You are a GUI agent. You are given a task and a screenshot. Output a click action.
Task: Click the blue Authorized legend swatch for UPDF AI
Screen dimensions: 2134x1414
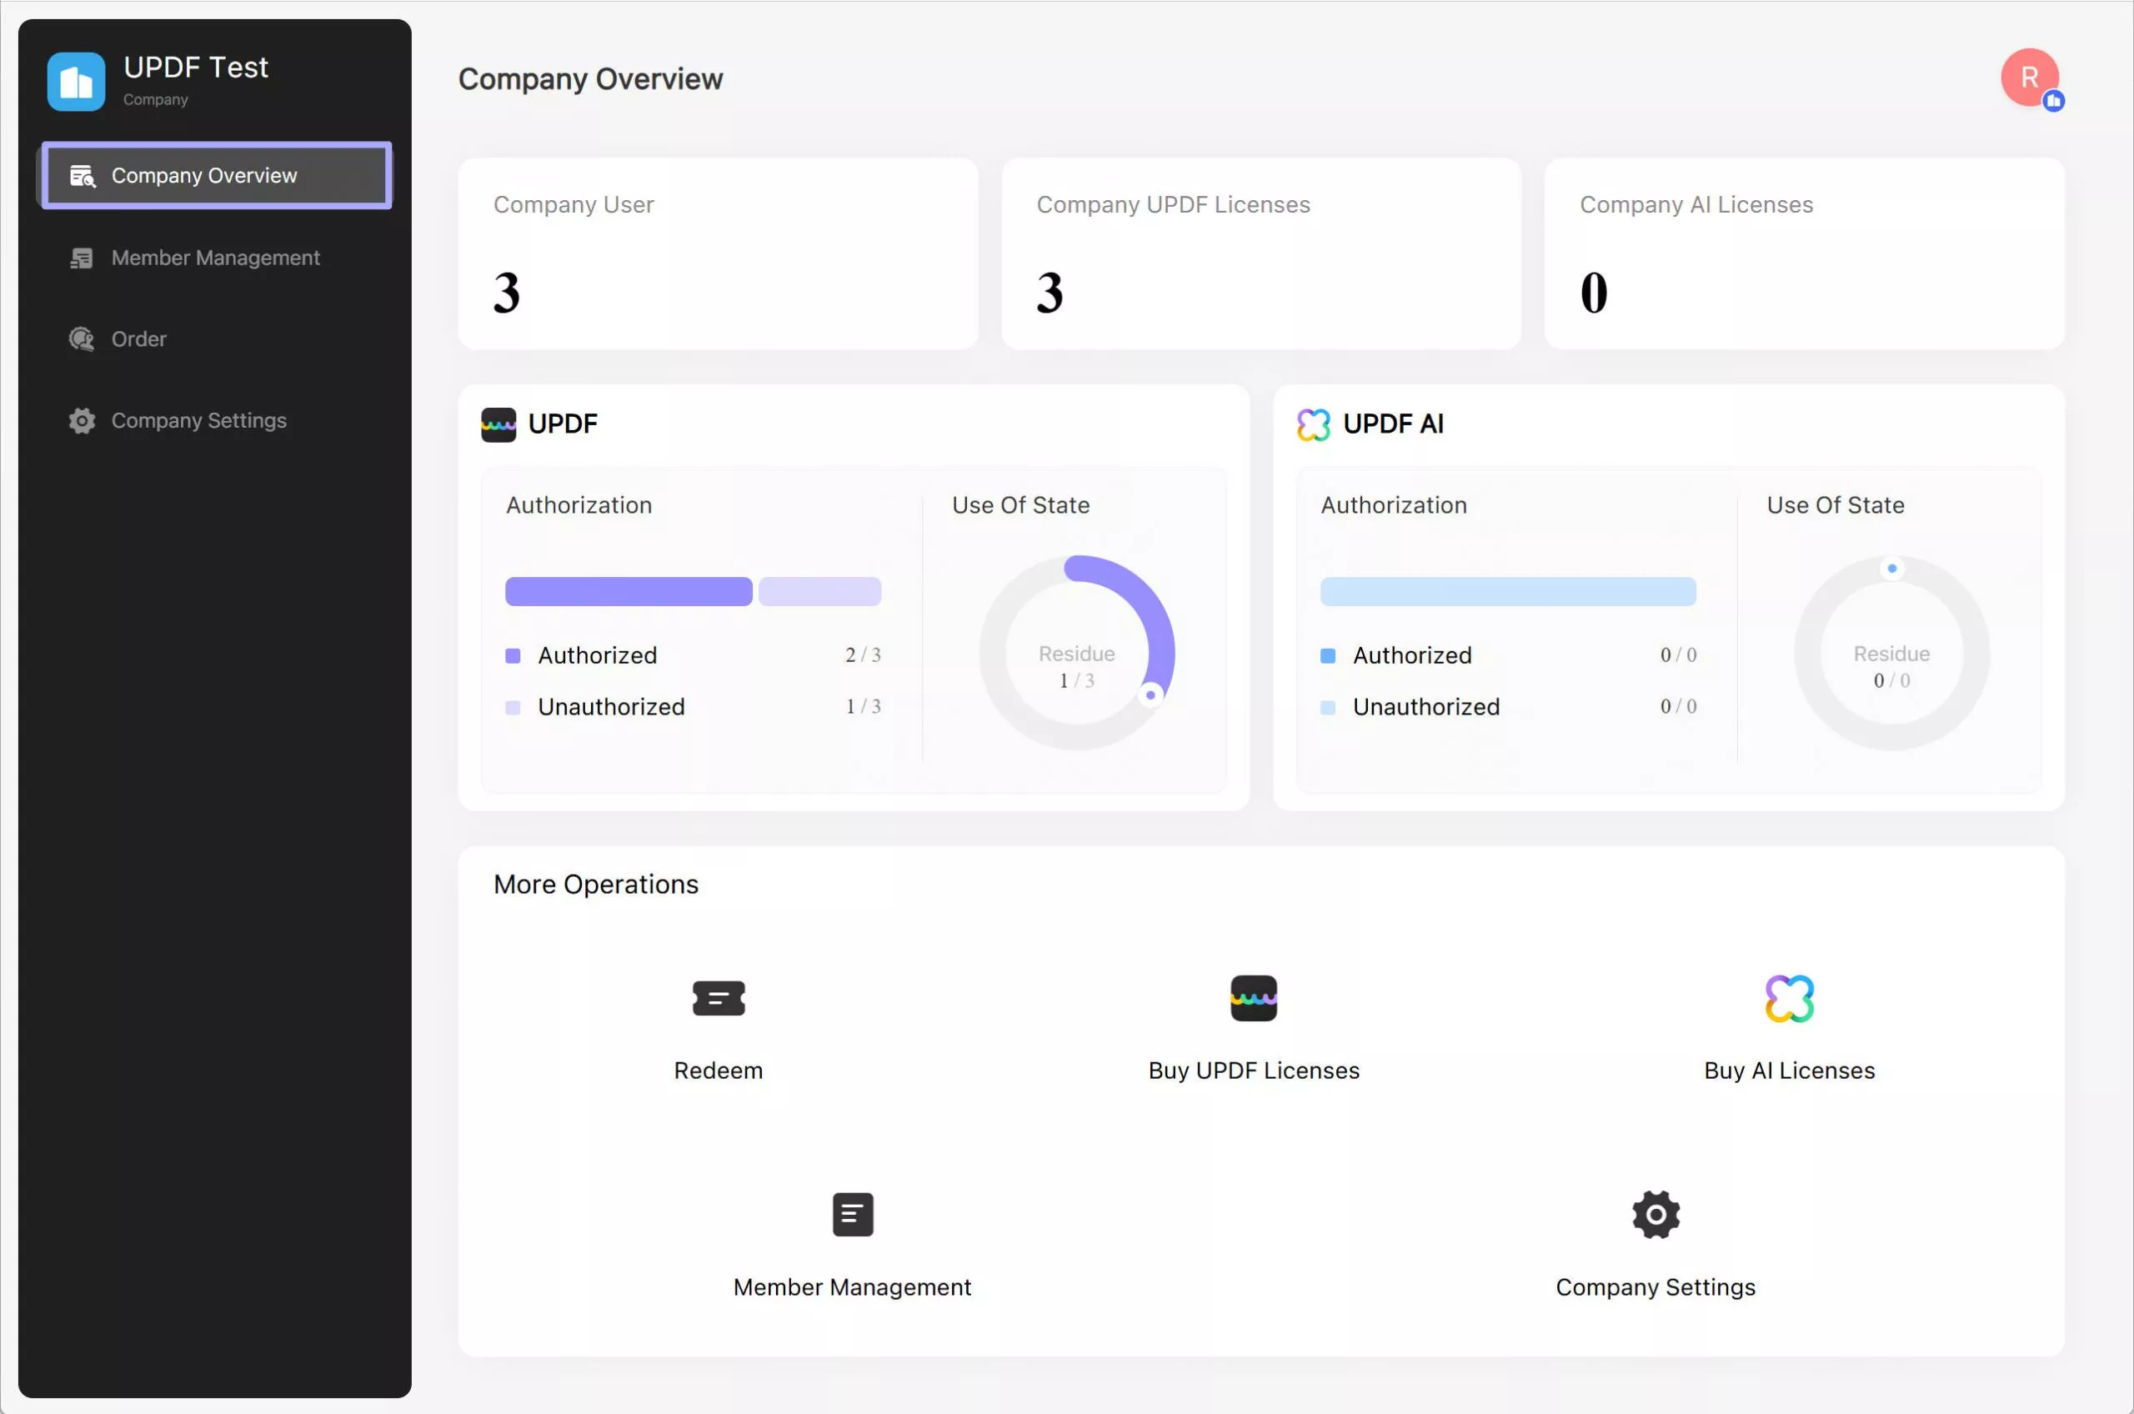(1327, 655)
